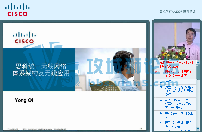Click the presenter name Yong Qi
The width and height of the screenshot is (202, 132).
tap(24, 100)
